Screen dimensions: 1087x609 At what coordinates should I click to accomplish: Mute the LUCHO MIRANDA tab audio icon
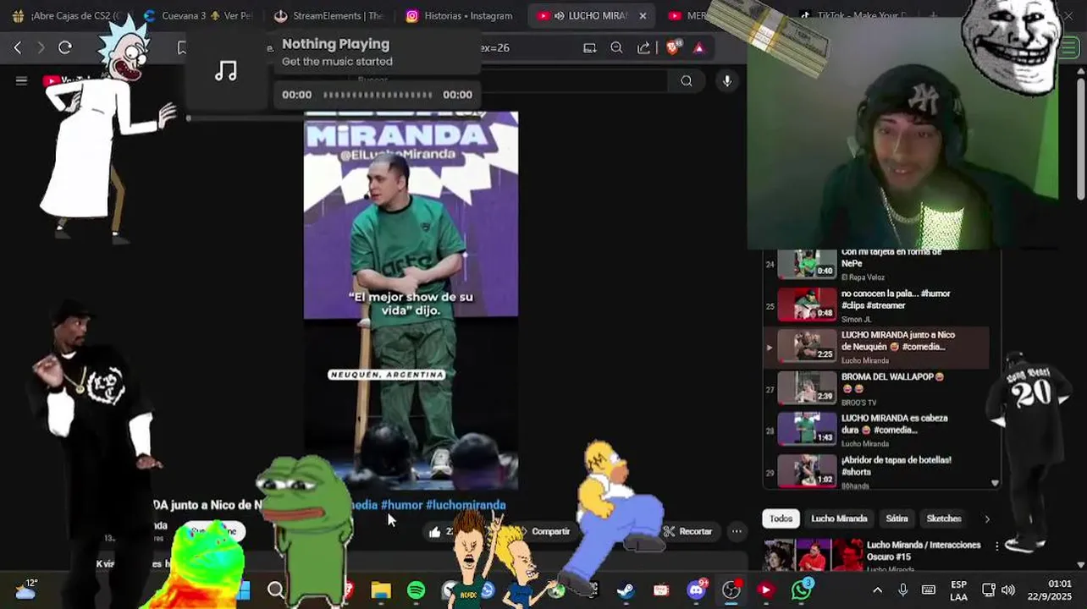tap(559, 15)
